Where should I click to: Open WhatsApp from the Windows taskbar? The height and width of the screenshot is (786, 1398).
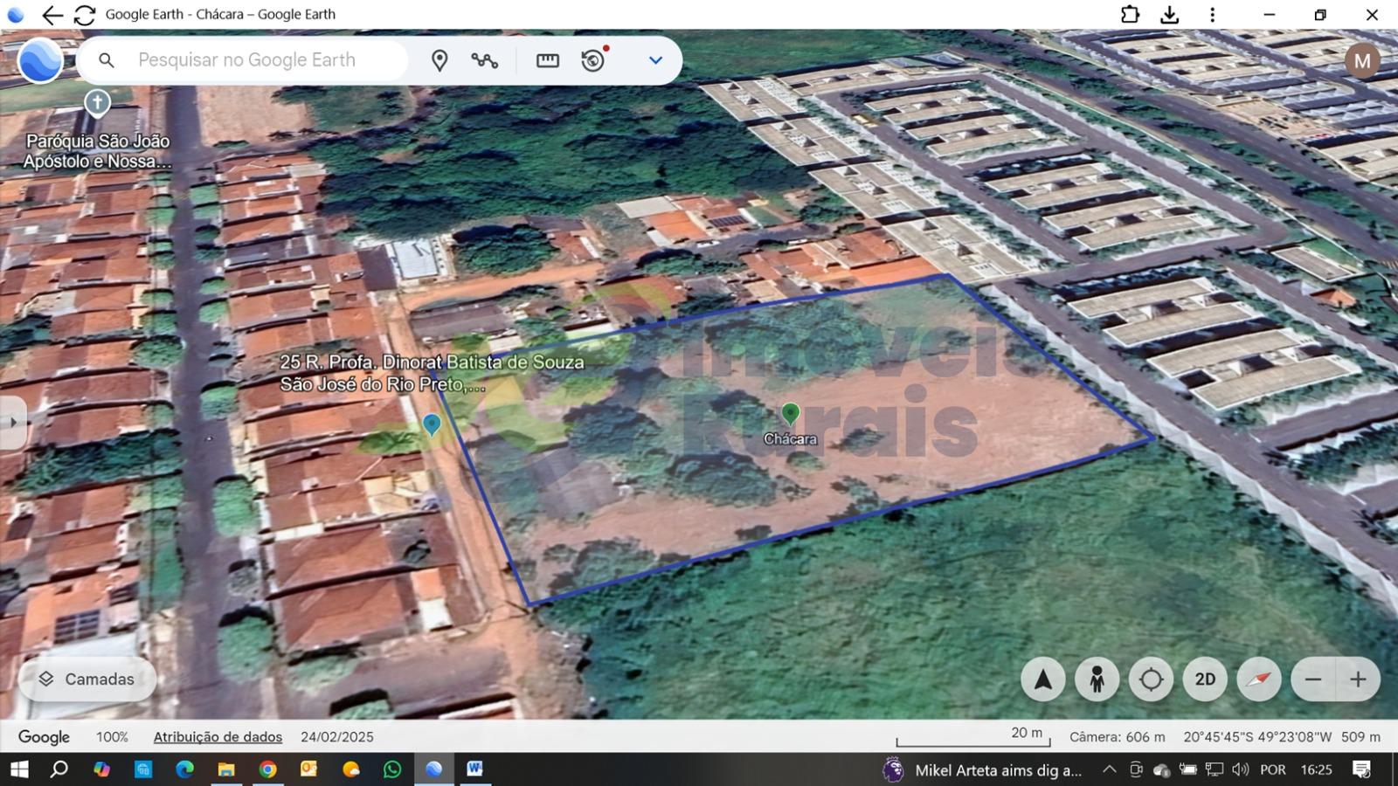click(x=392, y=769)
